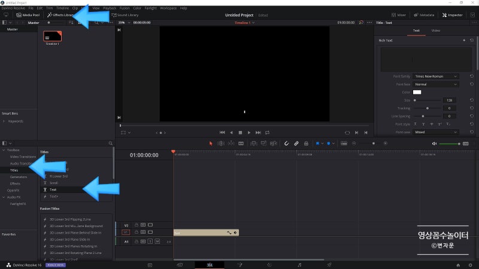Mute the A1 track with M
The height and width of the screenshot is (269, 479).
click(x=157, y=242)
